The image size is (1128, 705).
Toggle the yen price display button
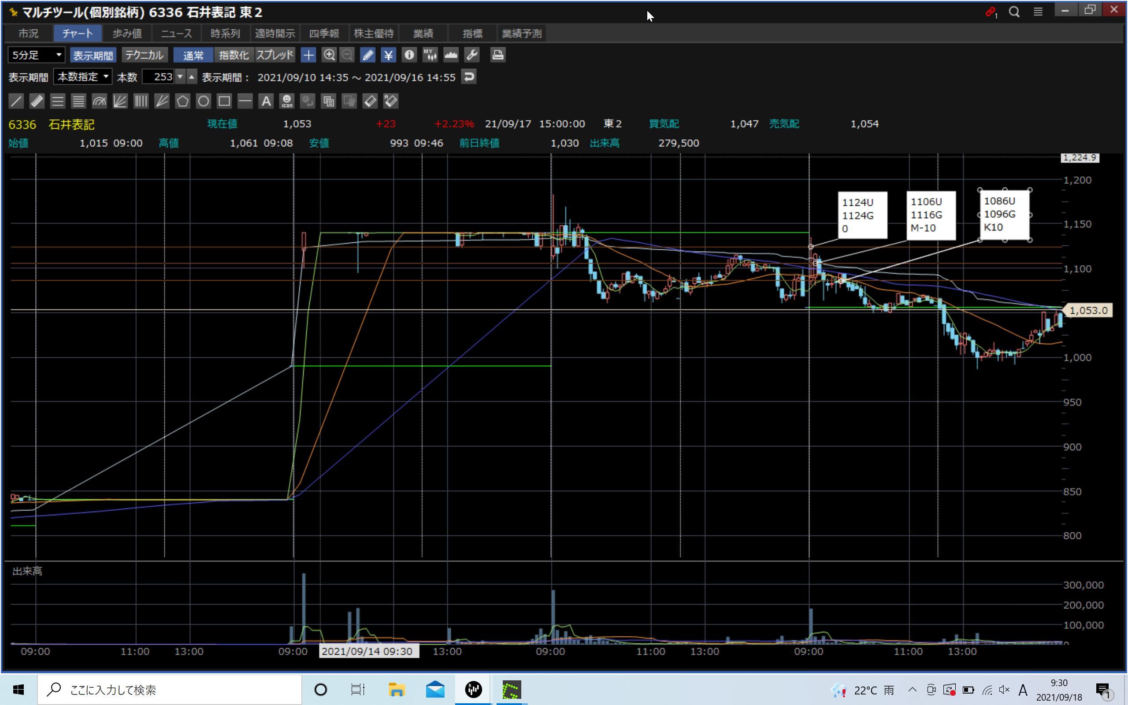(388, 55)
